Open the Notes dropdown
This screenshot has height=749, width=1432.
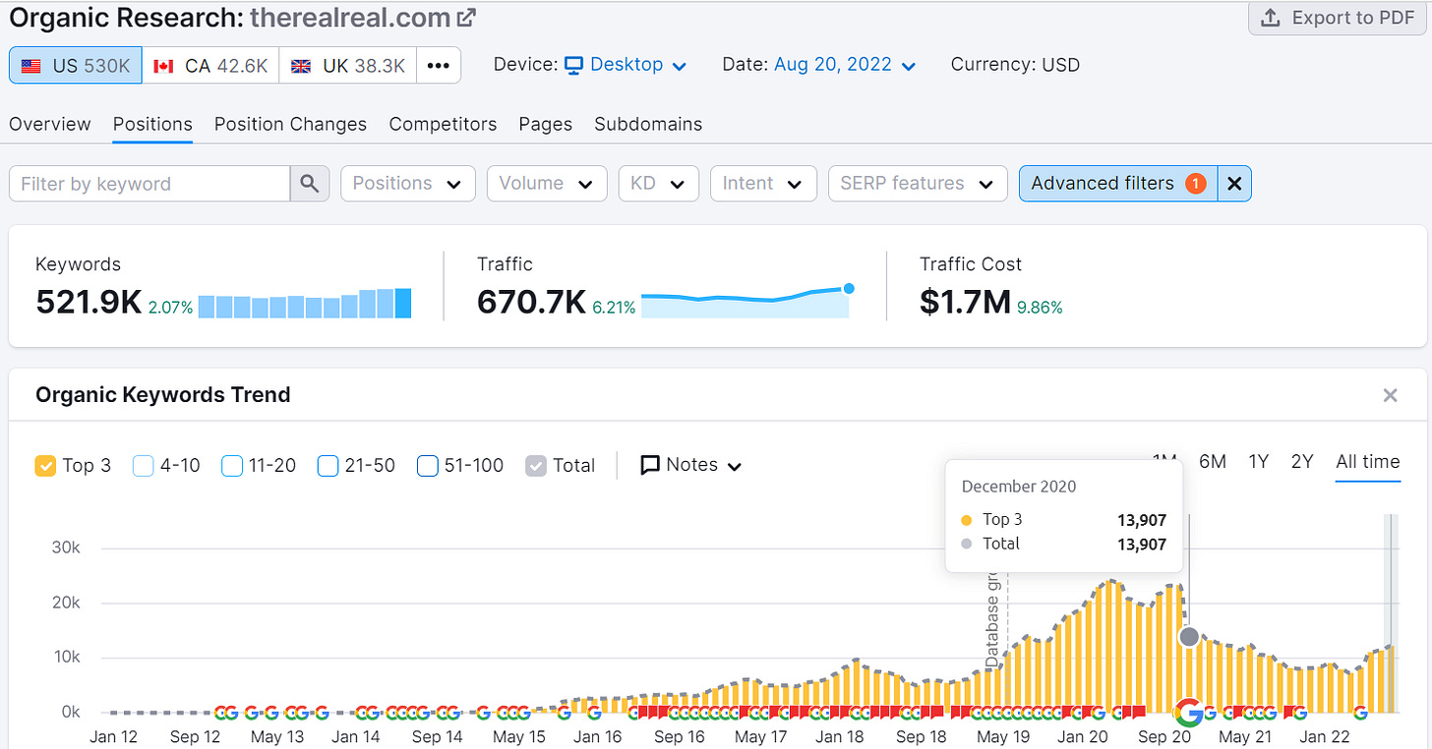pyautogui.click(x=691, y=465)
